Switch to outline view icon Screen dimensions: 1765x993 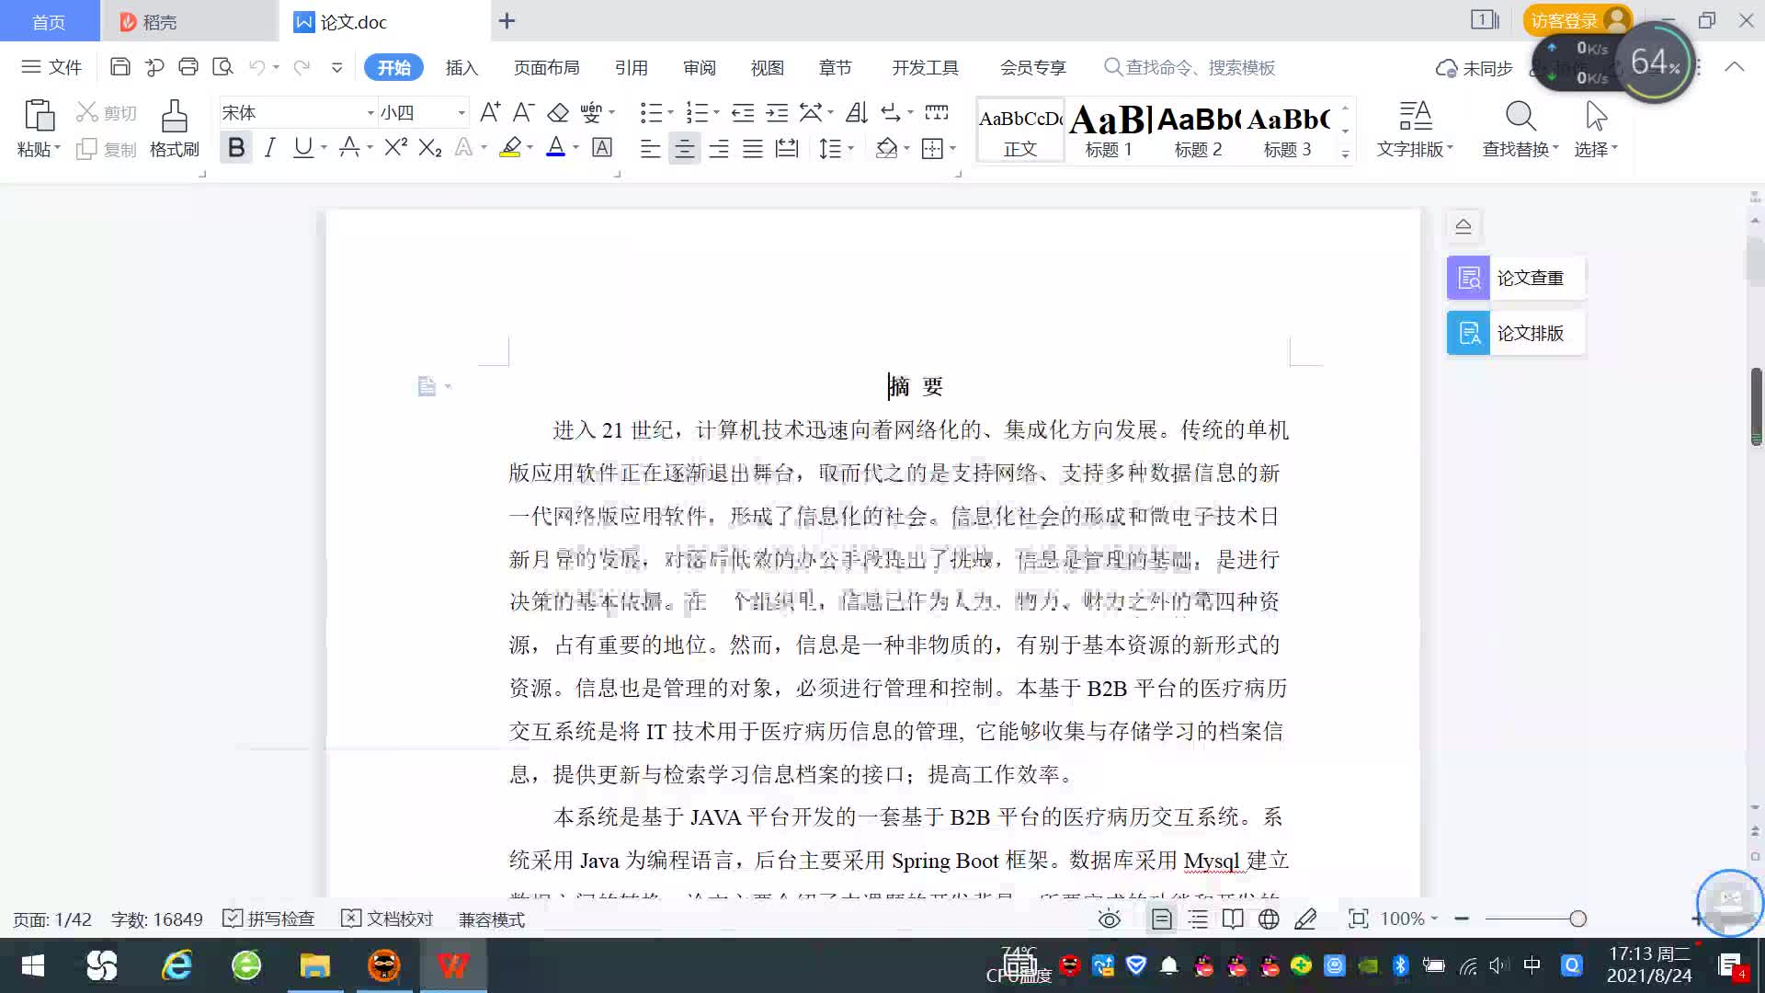1198,919
